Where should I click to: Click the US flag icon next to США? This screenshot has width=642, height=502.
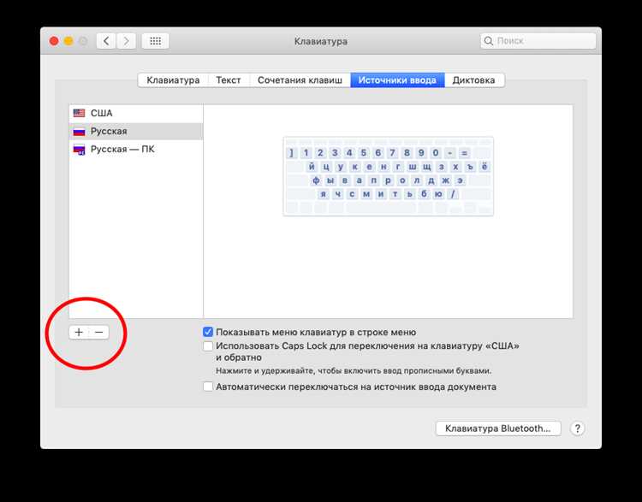tap(79, 113)
